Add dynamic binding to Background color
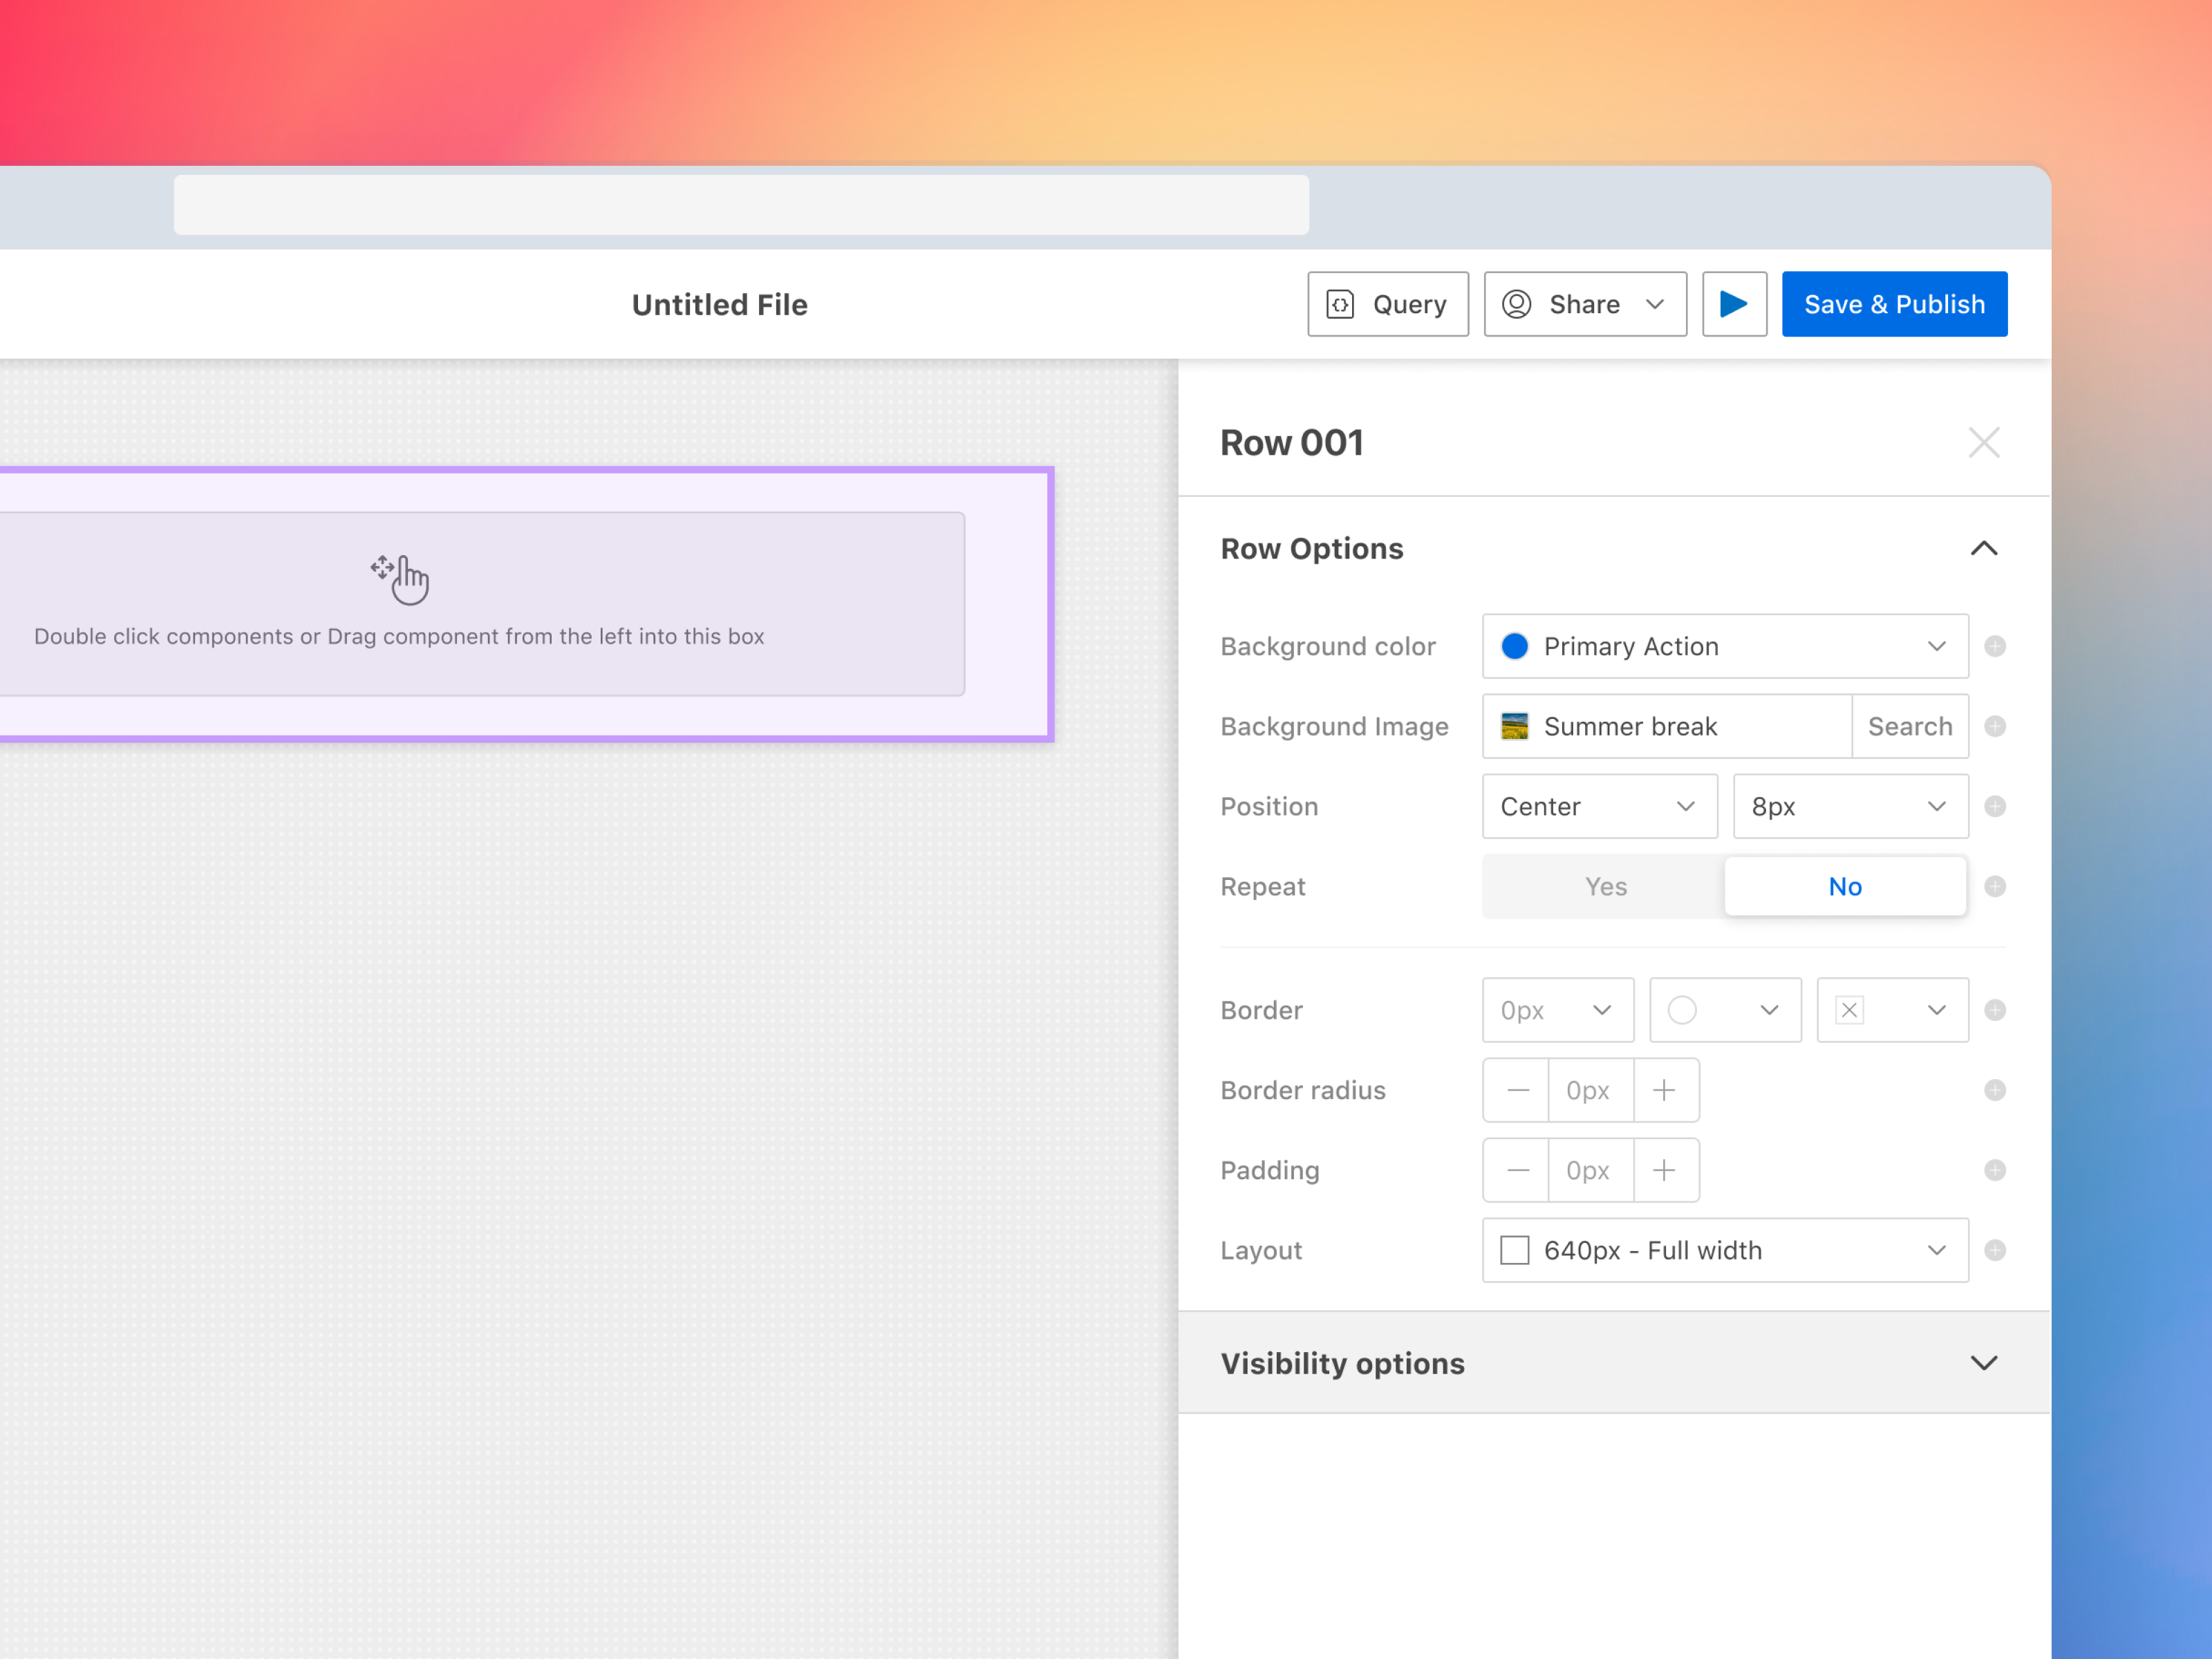Screen dimensions: 2212x1659 1996,646
